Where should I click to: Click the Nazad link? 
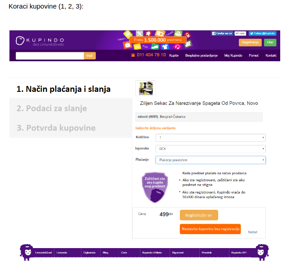point(253,232)
